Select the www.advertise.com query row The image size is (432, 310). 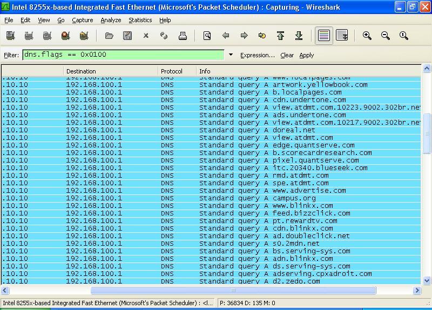[x=211, y=191]
